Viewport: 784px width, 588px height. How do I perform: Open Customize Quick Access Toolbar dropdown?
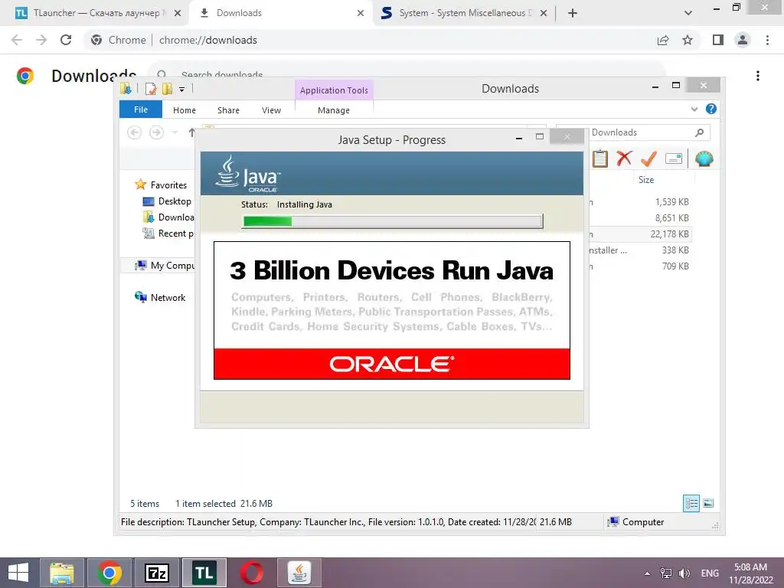(182, 90)
